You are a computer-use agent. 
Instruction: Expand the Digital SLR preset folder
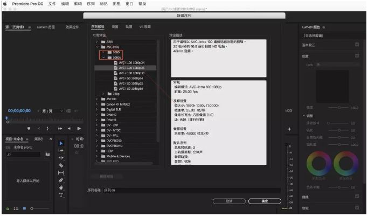point(96,109)
